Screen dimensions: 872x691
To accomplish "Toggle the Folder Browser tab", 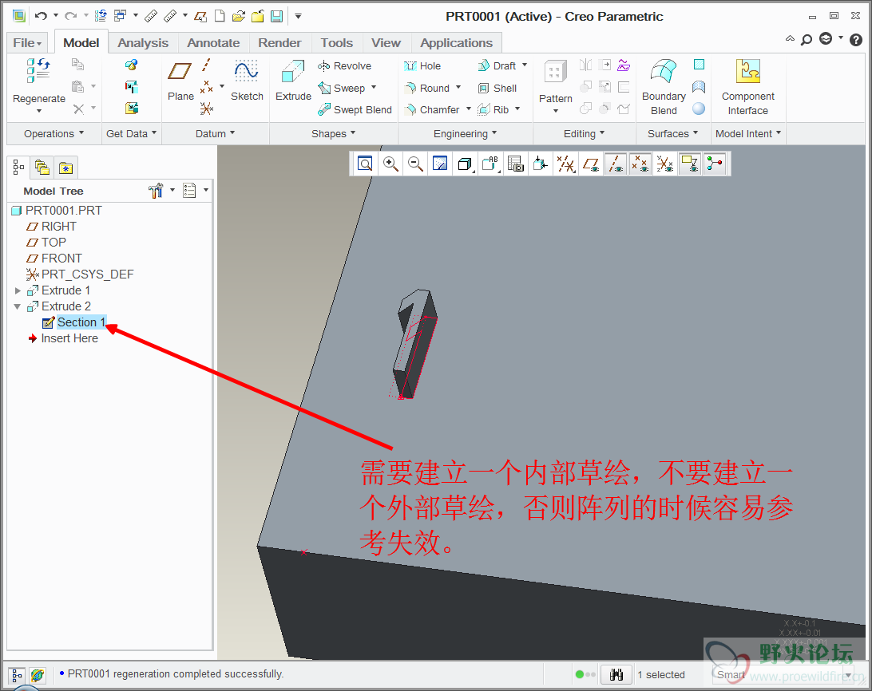I will pos(42,167).
